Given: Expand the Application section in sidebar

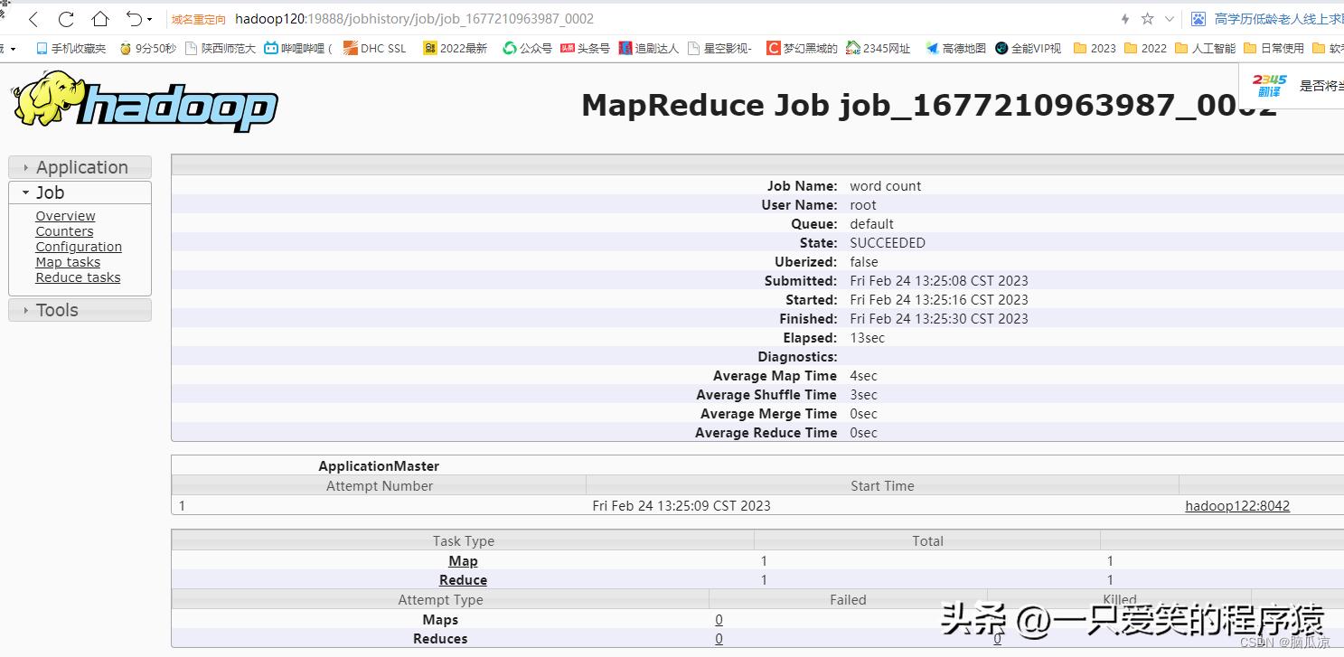Looking at the screenshot, I should (x=80, y=167).
